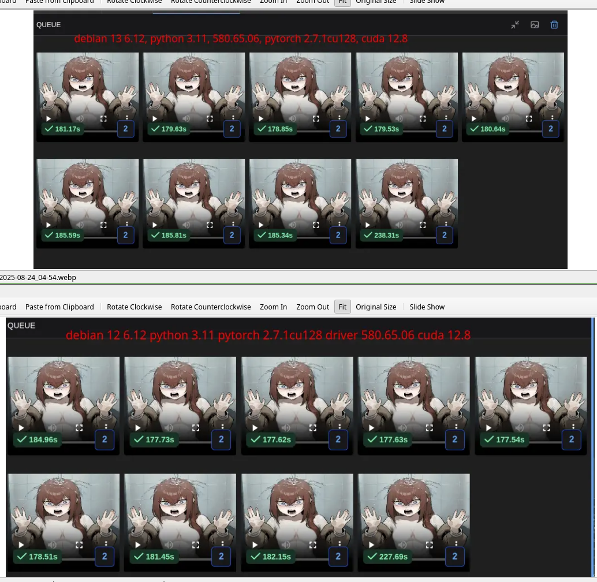Click the count badge 2 beside 238.31s

point(445,235)
